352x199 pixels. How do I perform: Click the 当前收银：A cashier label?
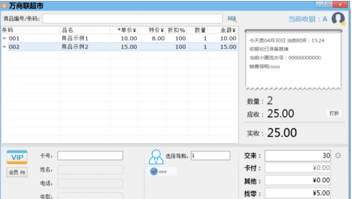point(307,19)
